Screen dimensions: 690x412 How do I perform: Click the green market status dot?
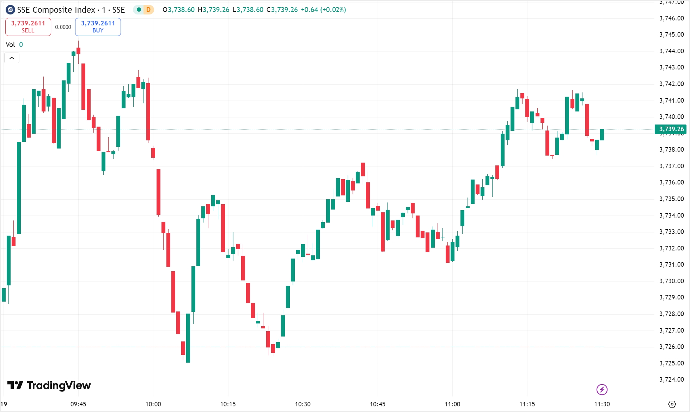[x=139, y=10]
